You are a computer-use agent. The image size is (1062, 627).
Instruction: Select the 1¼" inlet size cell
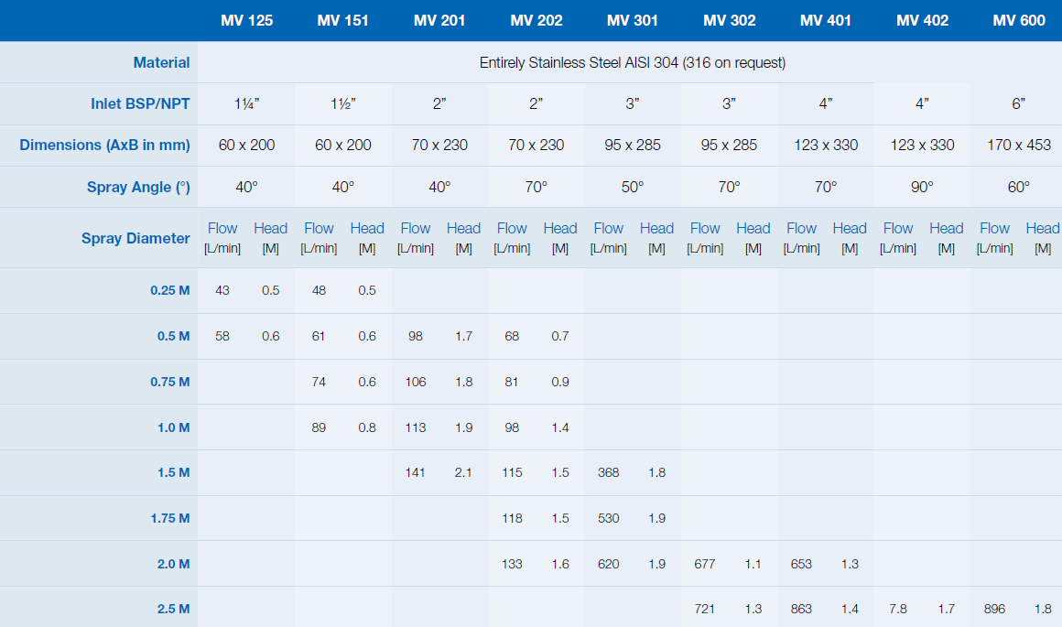click(x=246, y=103)
